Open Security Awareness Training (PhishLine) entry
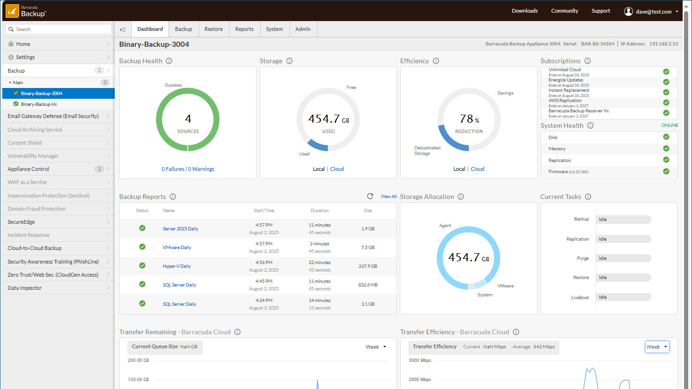This screenshot has height=389, width=692. 58,262
